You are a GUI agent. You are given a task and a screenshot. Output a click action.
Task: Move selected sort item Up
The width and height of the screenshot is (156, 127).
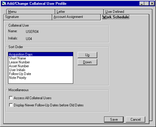pyautogui.click(x=87, y=55)
